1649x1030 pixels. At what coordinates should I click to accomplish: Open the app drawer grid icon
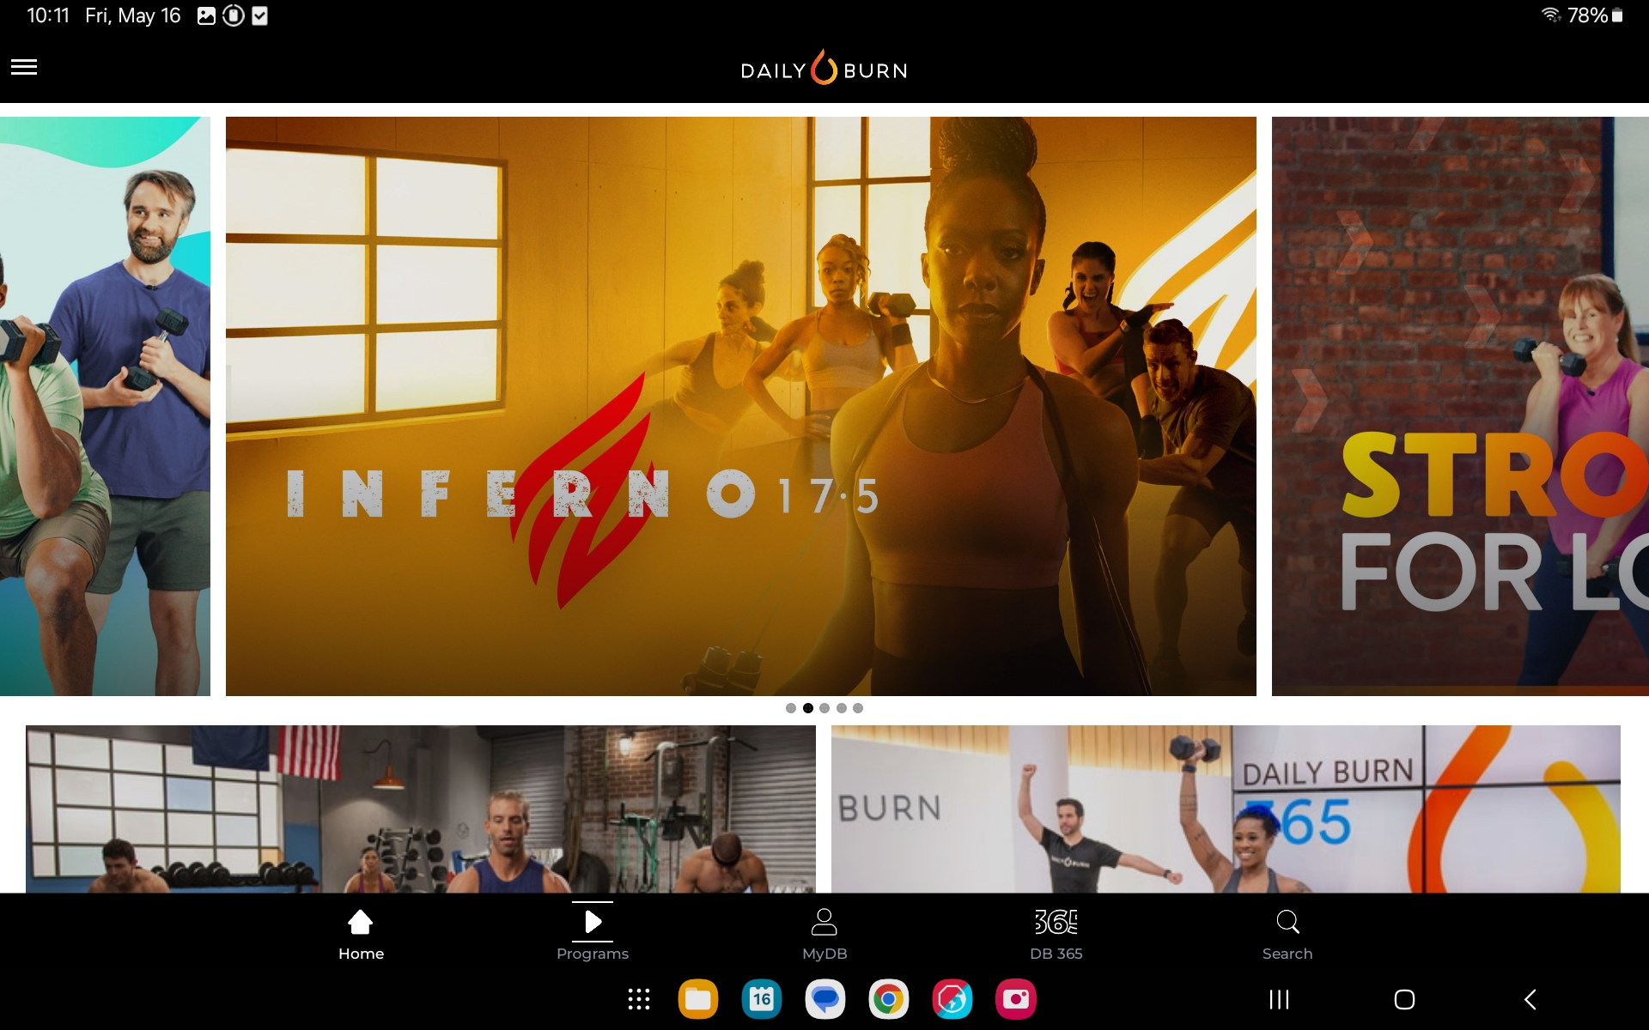(x=638, y=999)
